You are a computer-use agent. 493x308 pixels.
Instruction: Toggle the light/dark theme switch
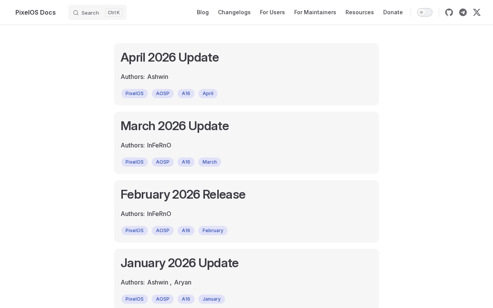tap(425, 12)
